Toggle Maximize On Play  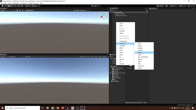85,57
